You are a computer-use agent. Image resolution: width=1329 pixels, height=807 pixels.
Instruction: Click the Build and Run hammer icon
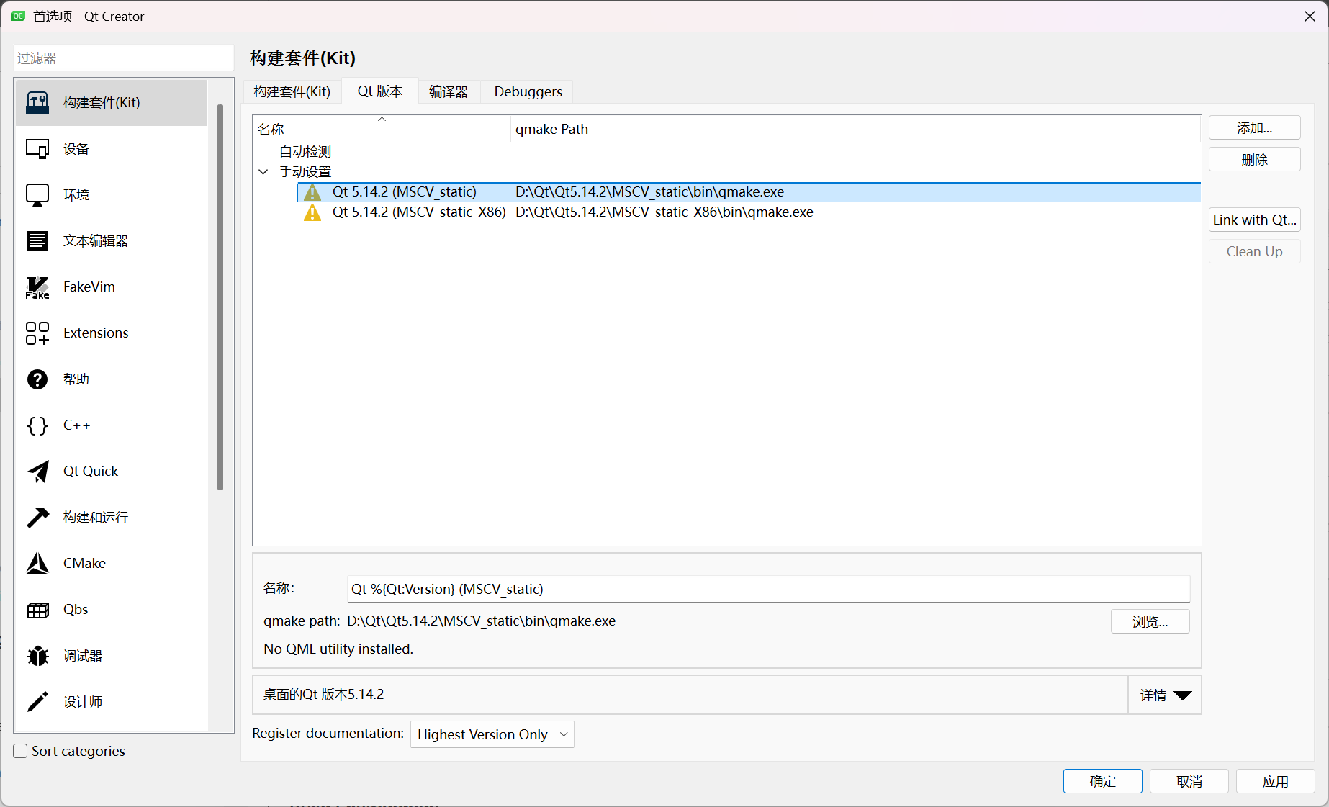point(37,518)
